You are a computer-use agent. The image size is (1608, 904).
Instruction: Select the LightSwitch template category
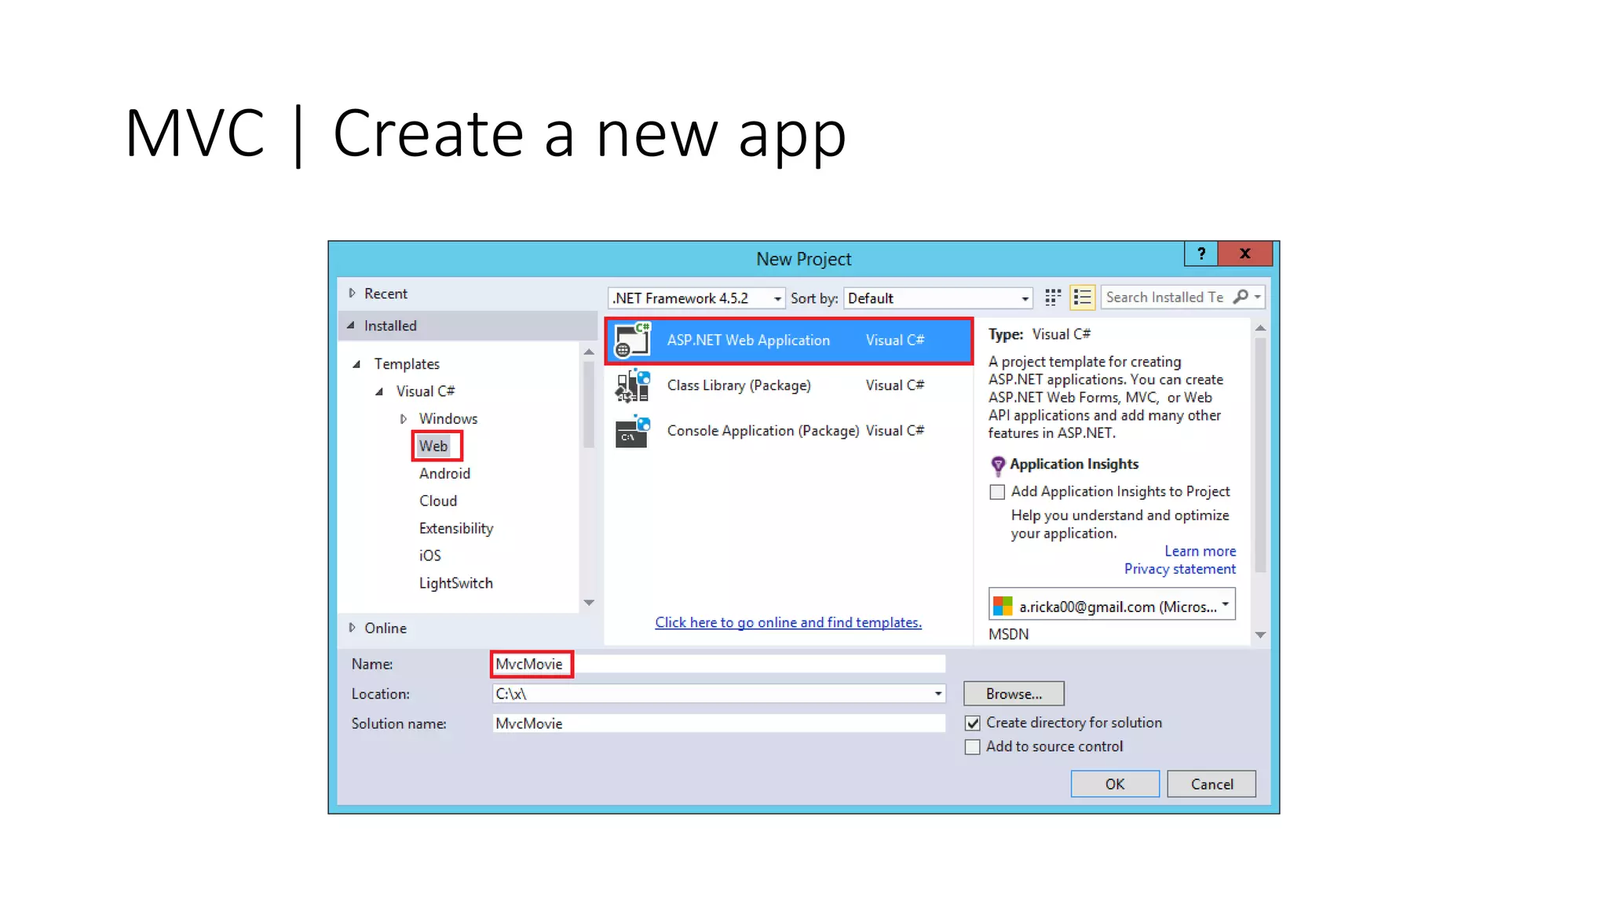coord(456,583)
